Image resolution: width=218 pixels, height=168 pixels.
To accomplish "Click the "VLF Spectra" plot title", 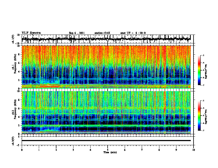I will tap(31, 33).
